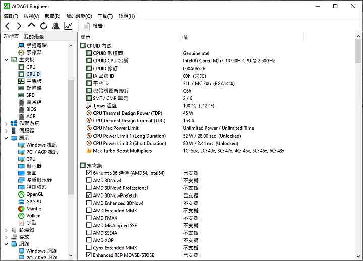Toggle the AMD 3DNowPrefetch checkbox
Viewport: 363px width, 261px height.
click(x=89, y=195)
